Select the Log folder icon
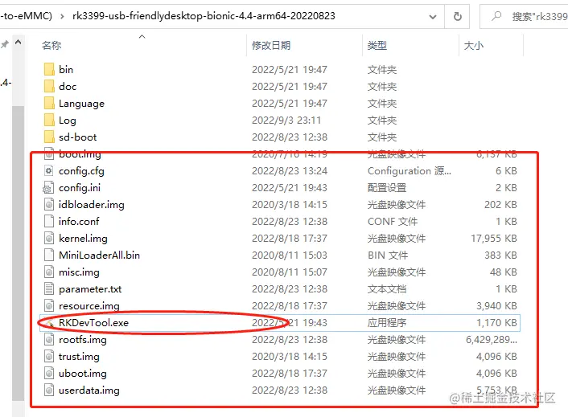This screenshot has width=568, height=417. (x=49, y=120)
